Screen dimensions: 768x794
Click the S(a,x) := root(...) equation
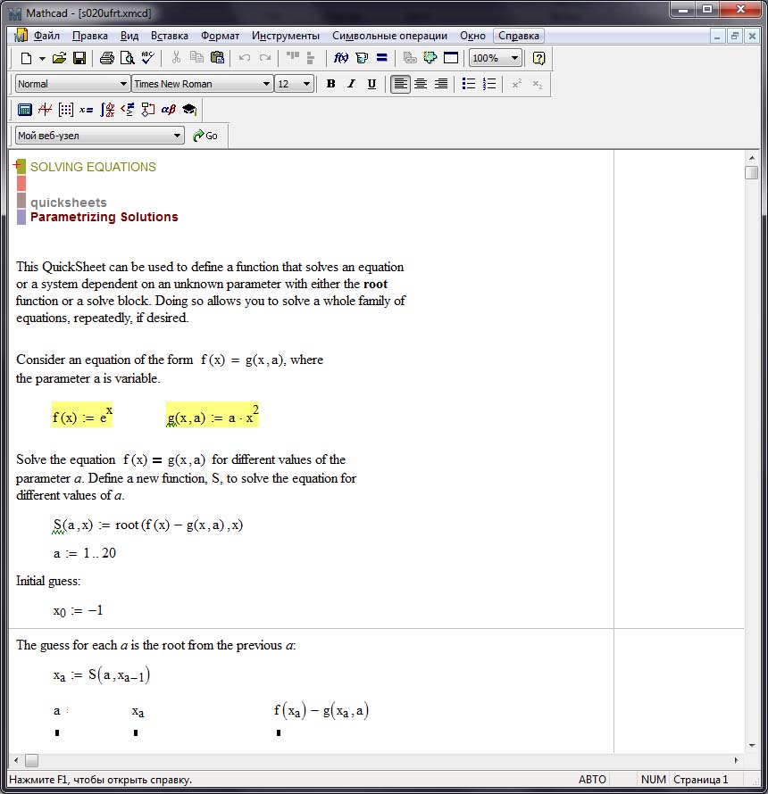click(148, 525)
